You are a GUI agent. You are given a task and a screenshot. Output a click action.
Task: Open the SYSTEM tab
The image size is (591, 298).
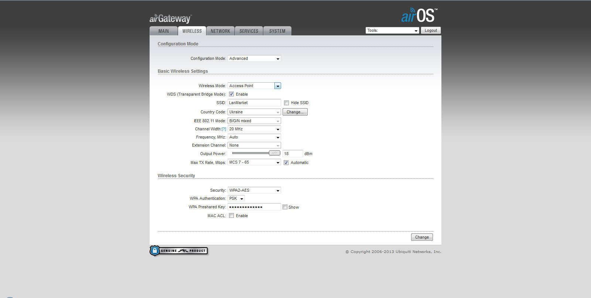click(277, 31)
